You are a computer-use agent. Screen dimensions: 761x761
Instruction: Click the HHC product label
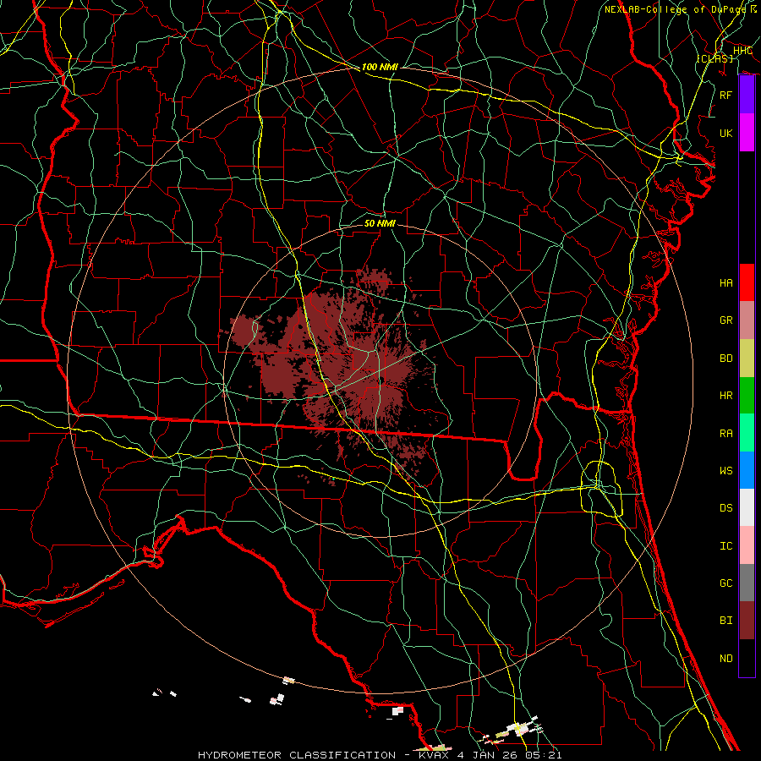(742, 51)
